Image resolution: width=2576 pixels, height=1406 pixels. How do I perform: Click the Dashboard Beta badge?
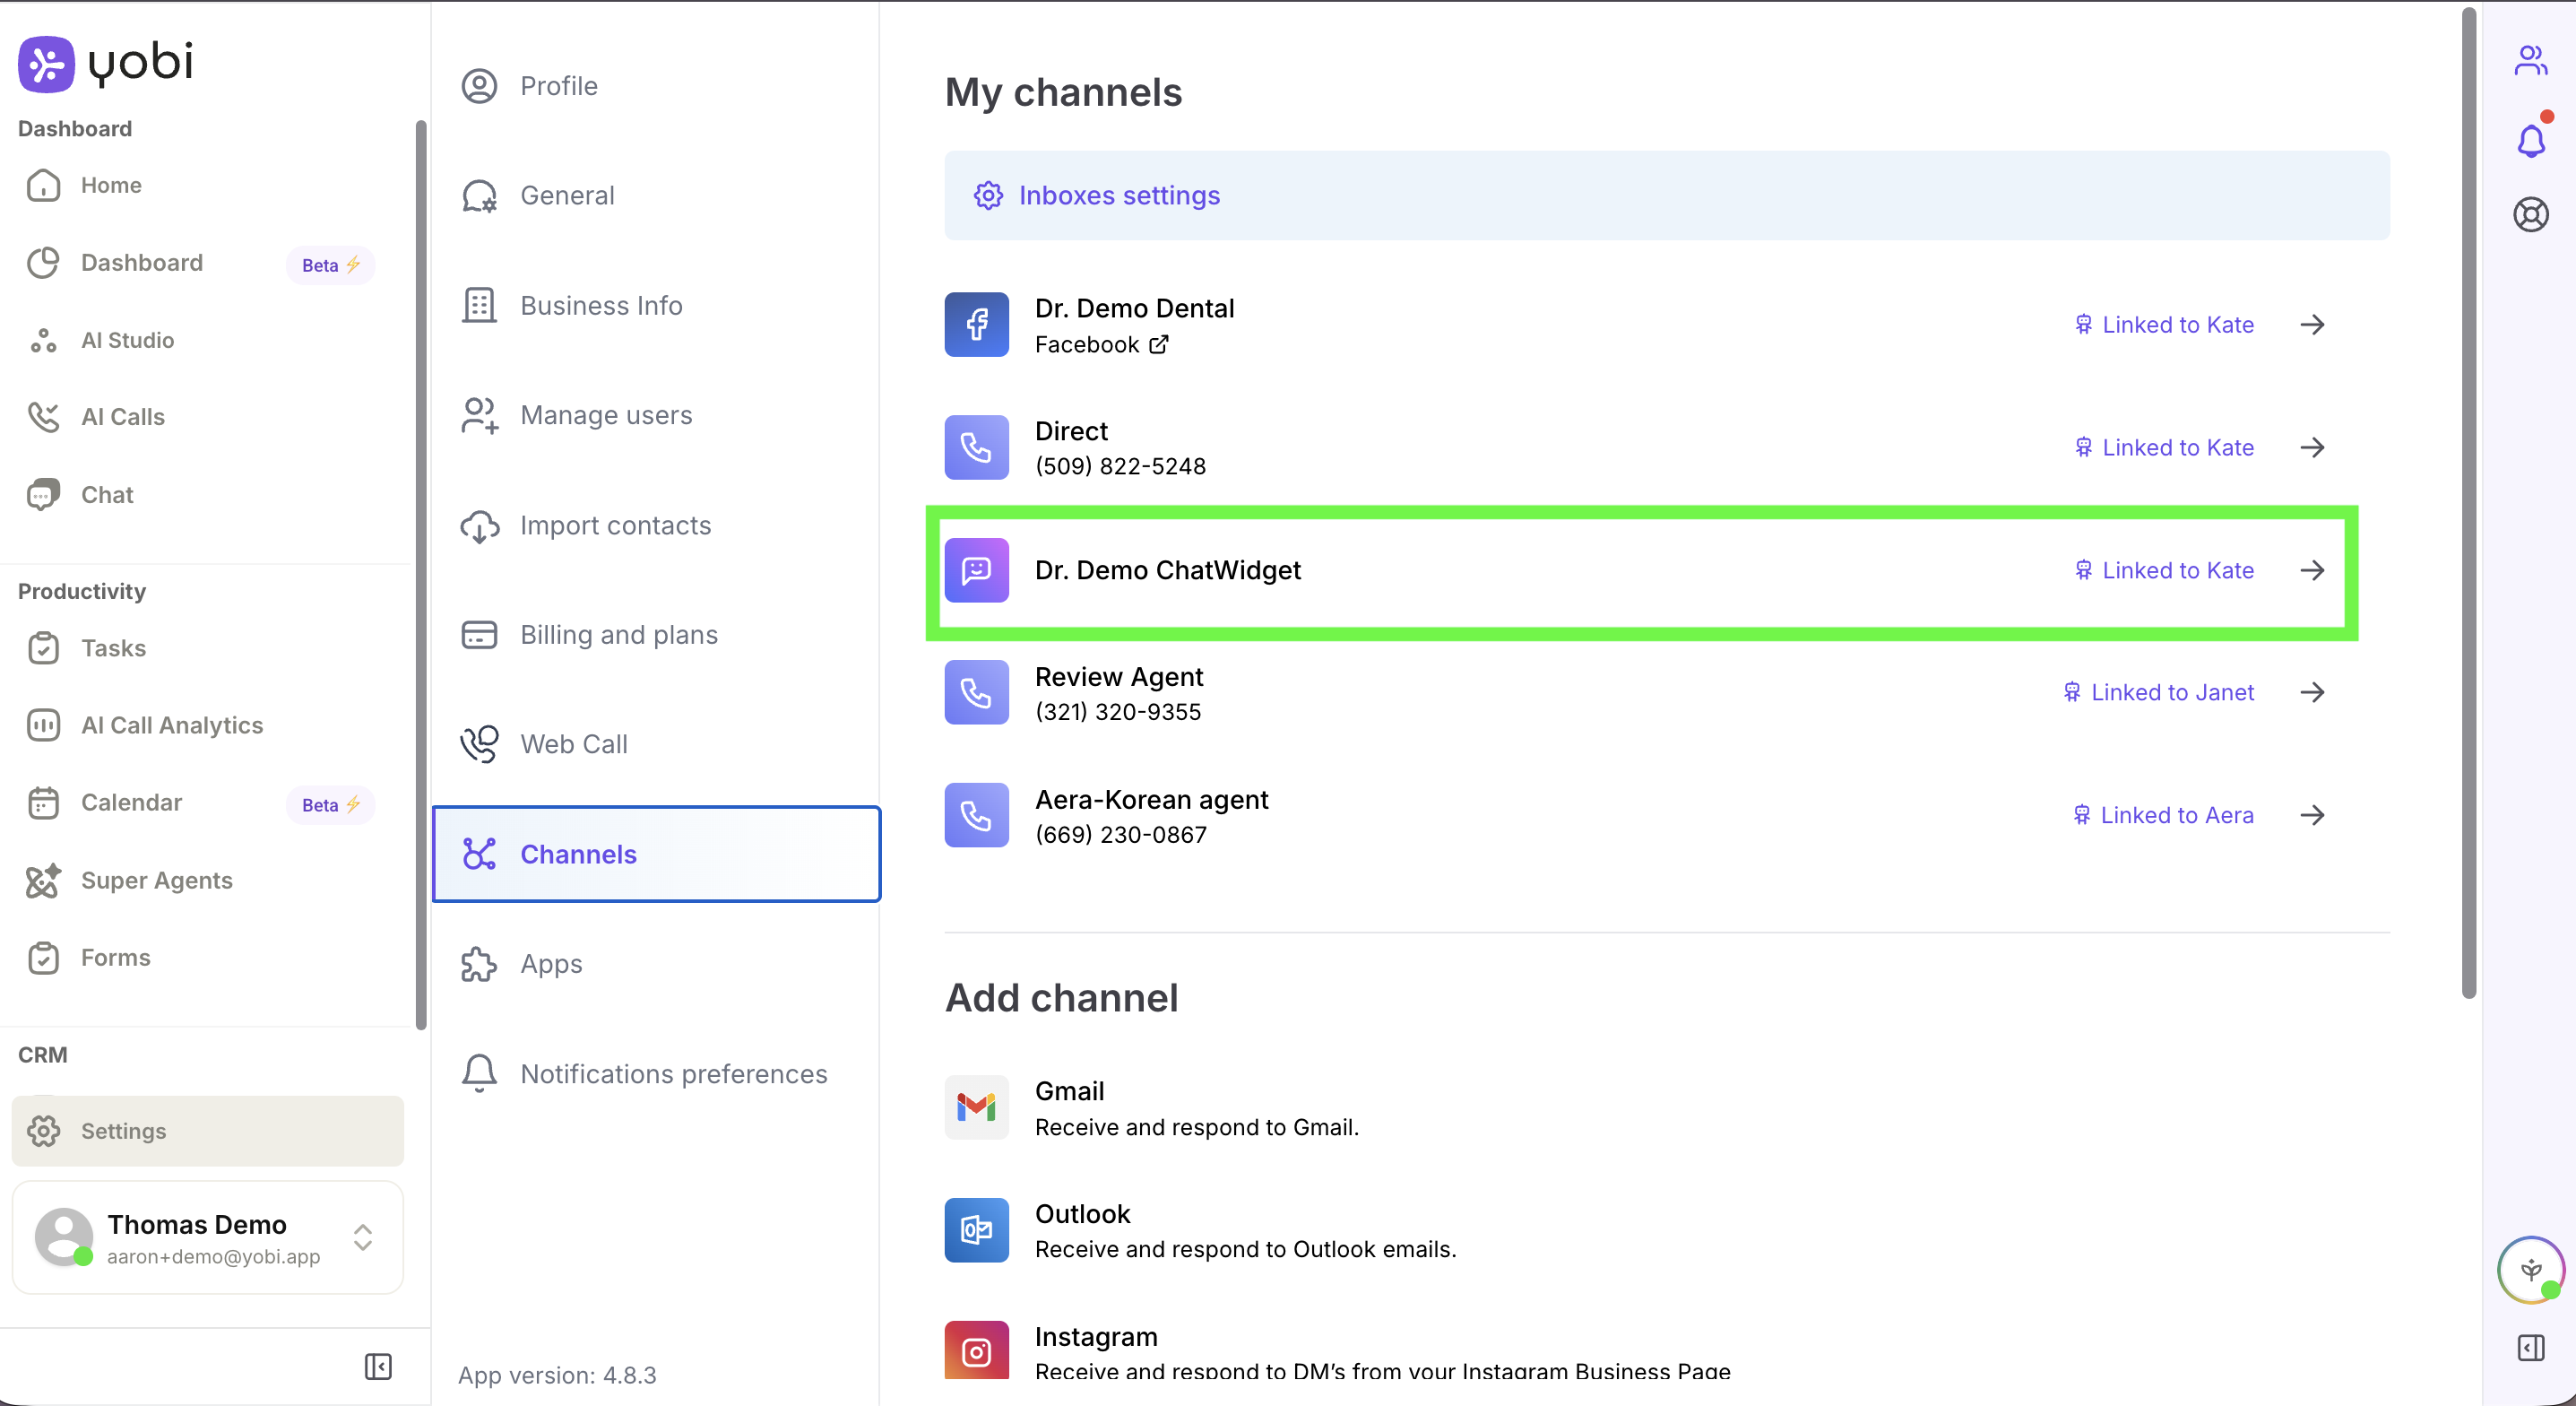pyautogui.click(x=330, y=265)
